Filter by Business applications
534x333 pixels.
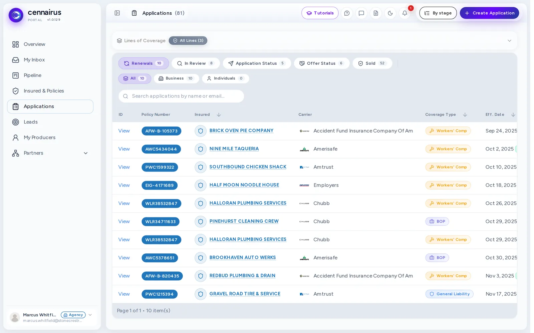coord(176,79)
